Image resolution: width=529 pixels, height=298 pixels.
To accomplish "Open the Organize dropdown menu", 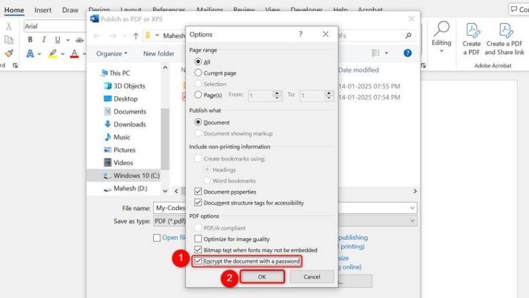I will point(112,54).
